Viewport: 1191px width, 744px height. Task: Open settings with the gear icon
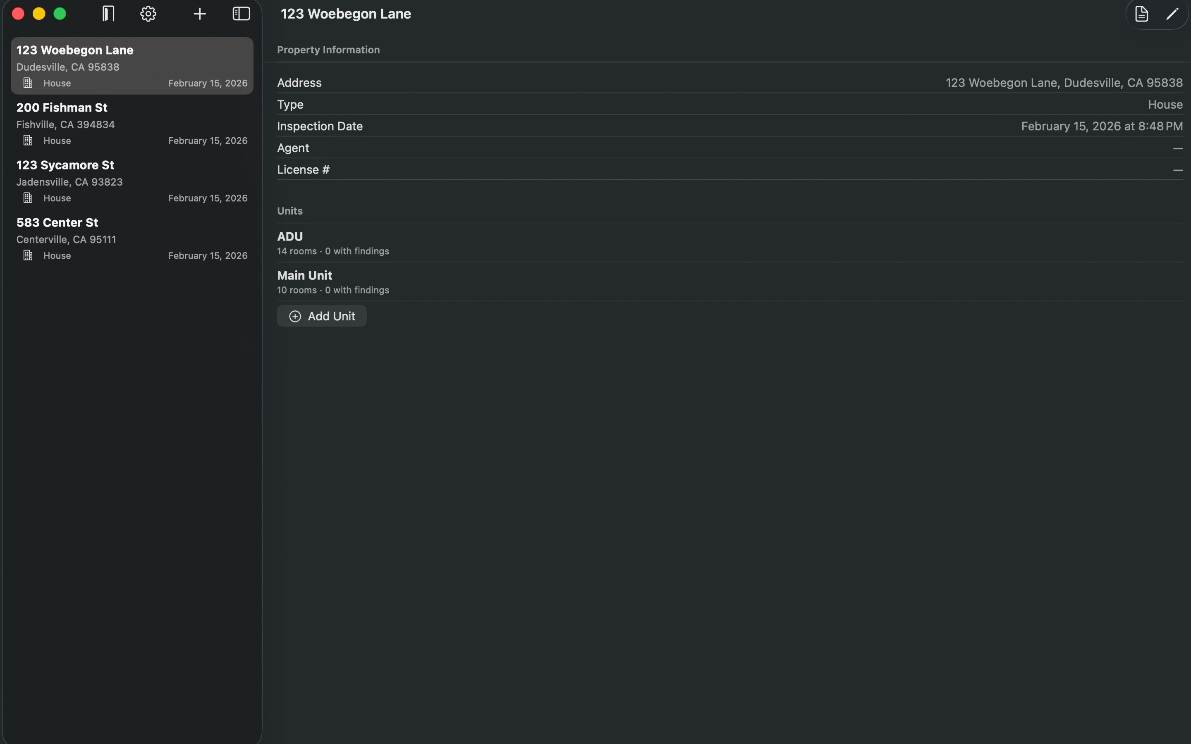click(148, 14)
